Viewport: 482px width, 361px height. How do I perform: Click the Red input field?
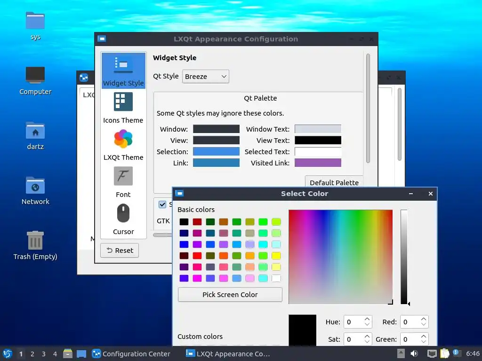410,322
